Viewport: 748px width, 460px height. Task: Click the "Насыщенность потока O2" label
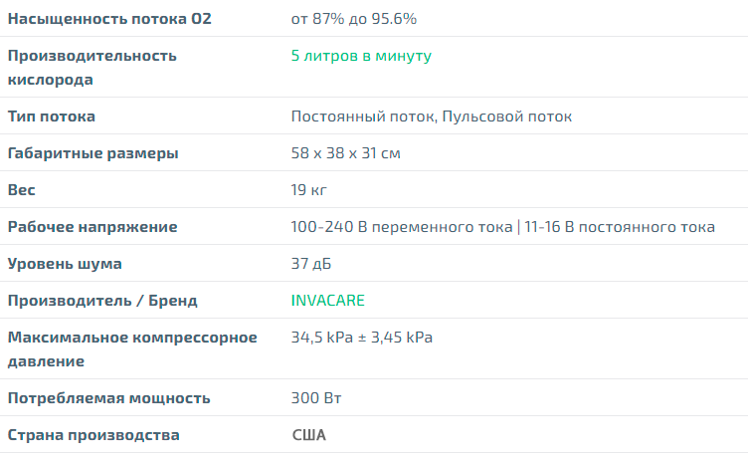point(109,19)
